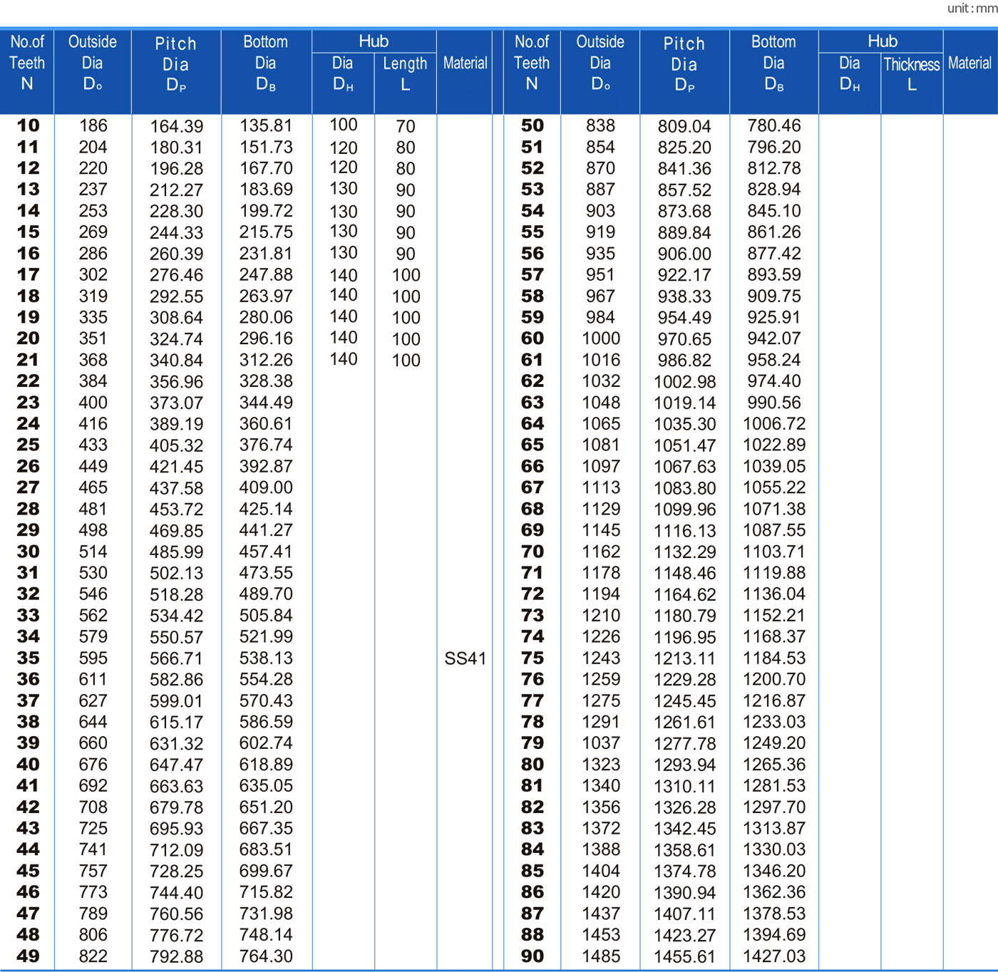Select bottom diameter '473.55'
This screenshot has width=998, height=972.
pyautogui.click(x=266, y=573)
